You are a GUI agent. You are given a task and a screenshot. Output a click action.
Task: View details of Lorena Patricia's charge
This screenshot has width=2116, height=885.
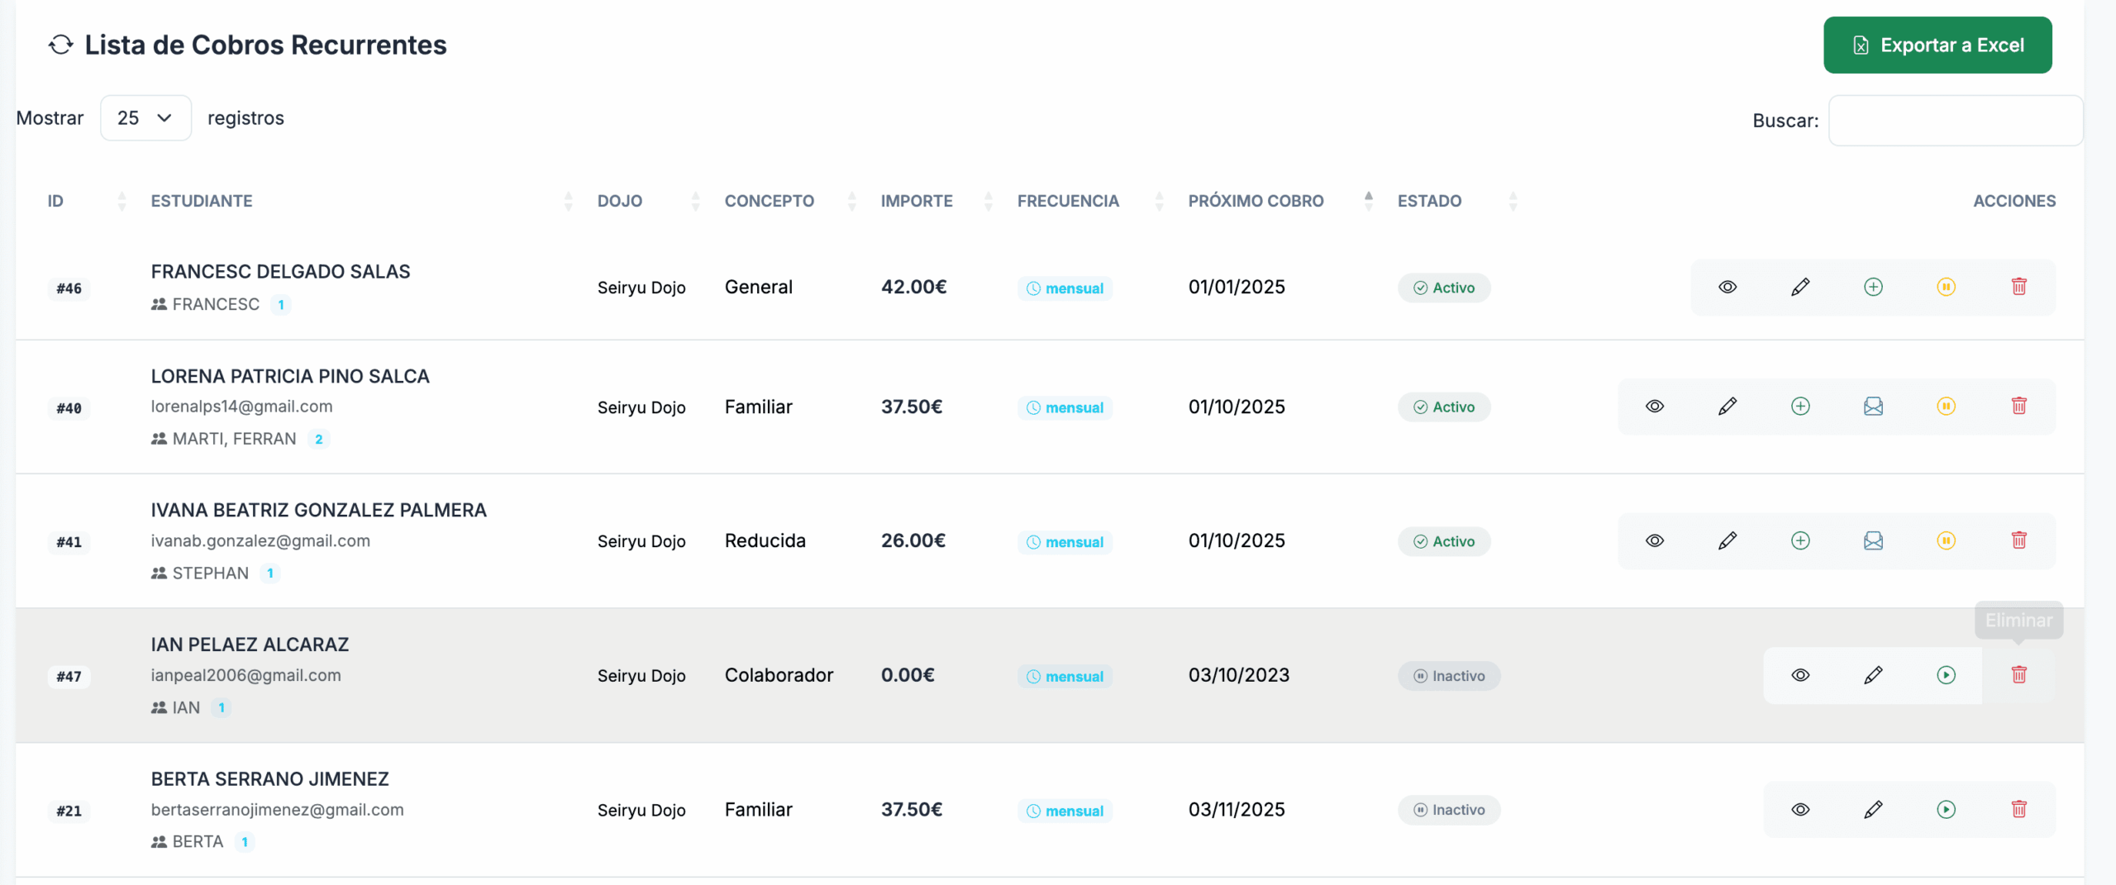pos(1655,407)
